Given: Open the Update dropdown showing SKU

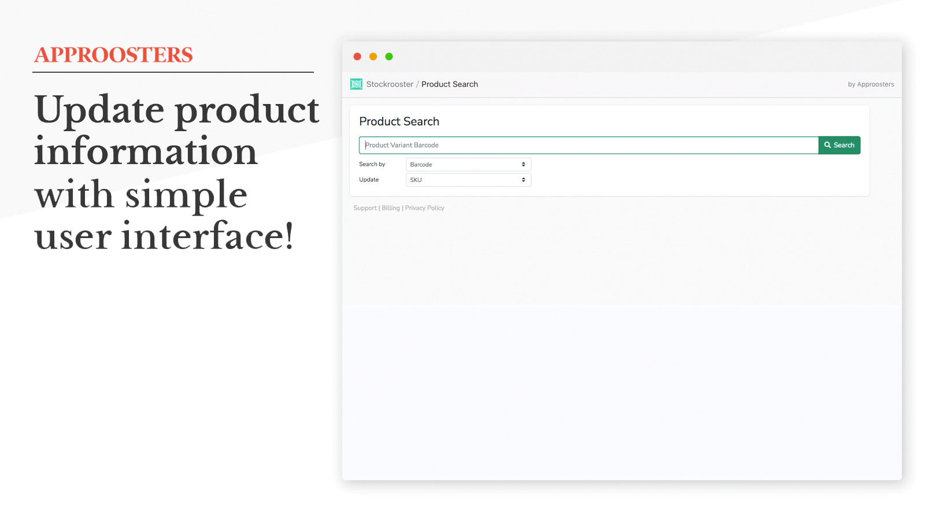Looking at the screenshot, I should click(x=468, y=180).
